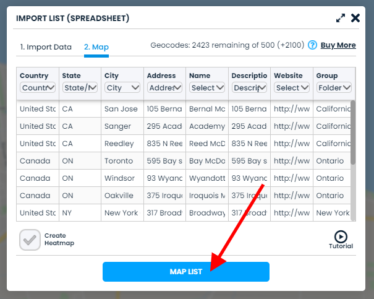Expand the Website column Select dropdown
Screen dimensions: 374x299
coord(292,88)
